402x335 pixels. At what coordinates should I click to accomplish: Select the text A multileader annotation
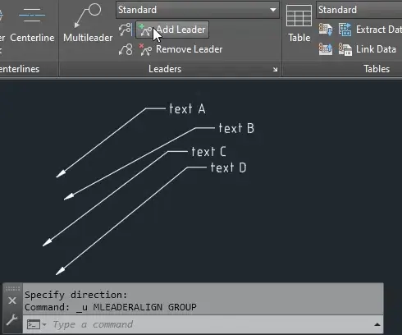click(187, 108)
